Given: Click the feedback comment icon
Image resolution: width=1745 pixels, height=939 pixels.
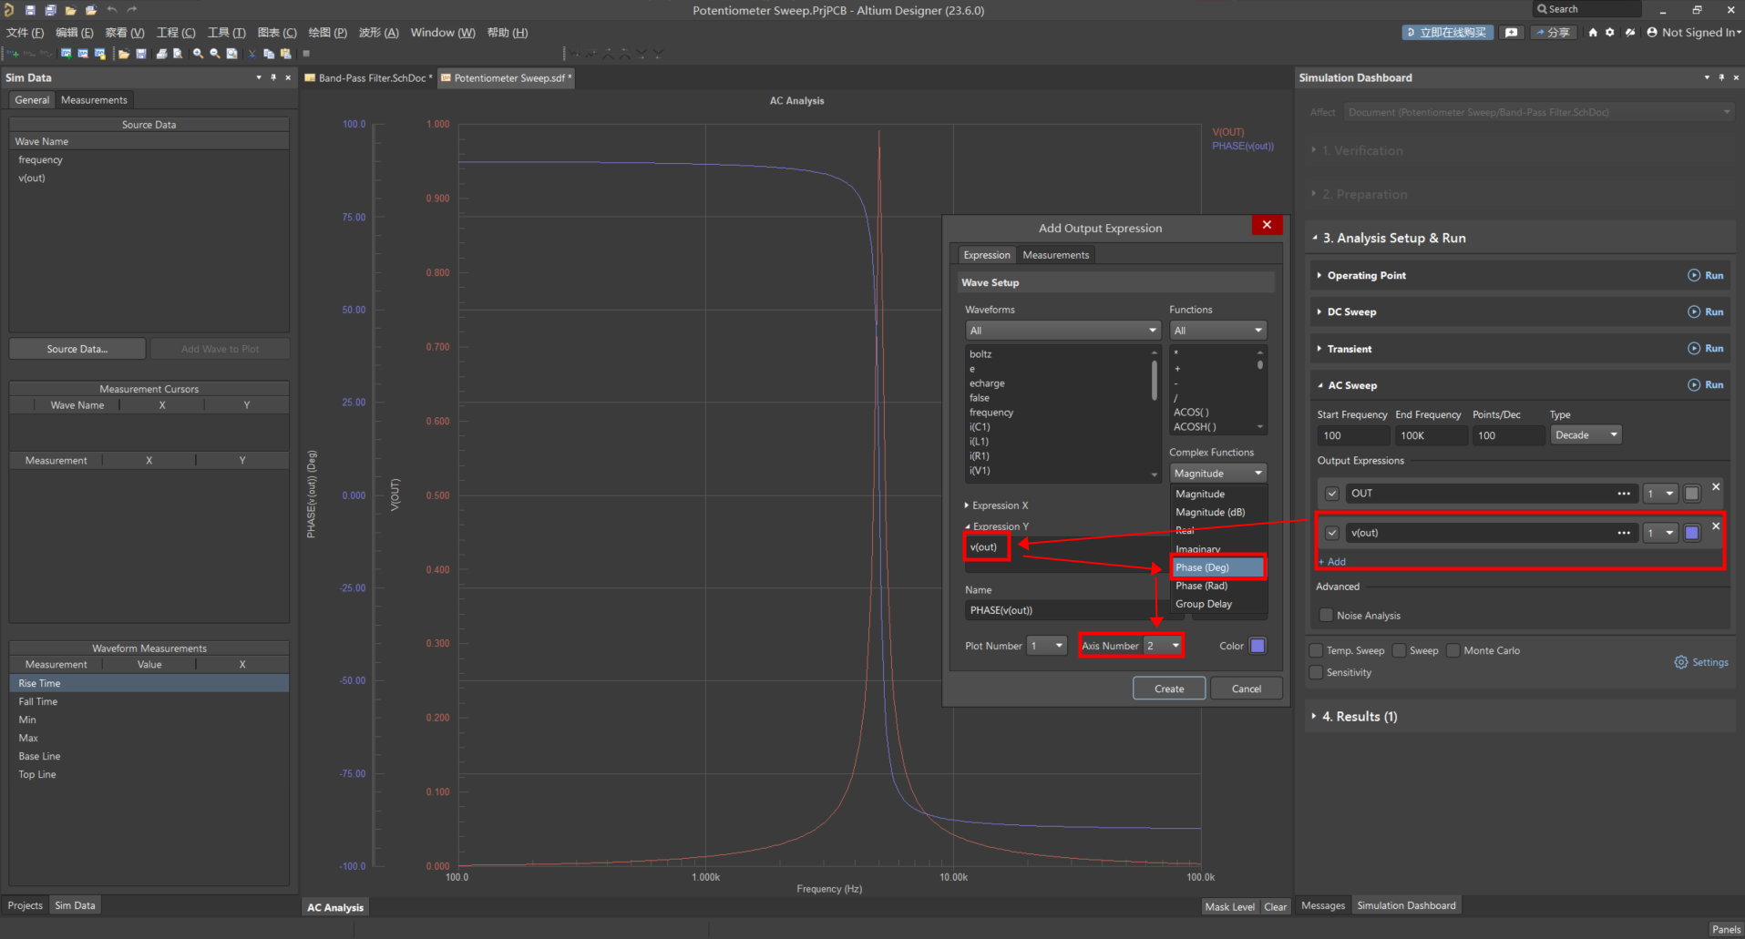Looking at the screenshot, I should point(1512,33).
